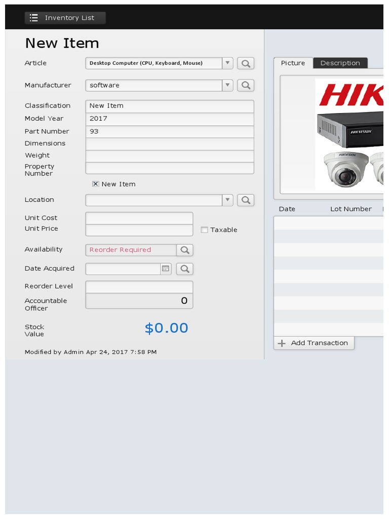Screen dimensions: 389x519
Task: Click the Modified by Admin timestamp text
Action: pyautogui.click(x=91, y=352)
